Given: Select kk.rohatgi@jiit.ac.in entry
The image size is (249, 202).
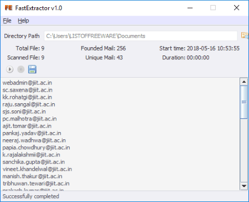Looking at the screenshot, I should pyautogui.click(x=27, y=97).
